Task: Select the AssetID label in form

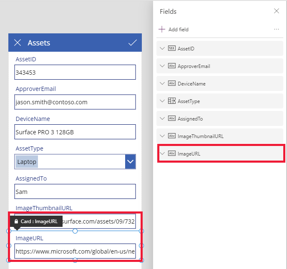Action: tap(26, 59)
